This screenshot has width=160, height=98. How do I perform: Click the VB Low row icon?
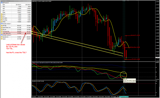2,29
